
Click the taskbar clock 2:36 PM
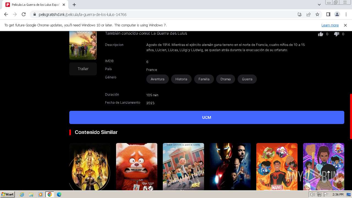pos(338,194)
